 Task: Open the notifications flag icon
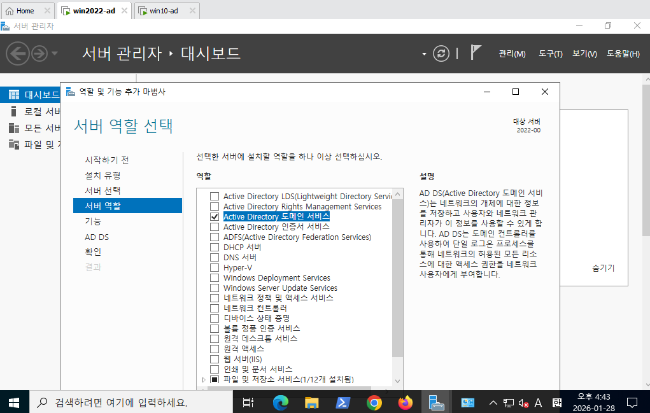[x=476, y=53]
